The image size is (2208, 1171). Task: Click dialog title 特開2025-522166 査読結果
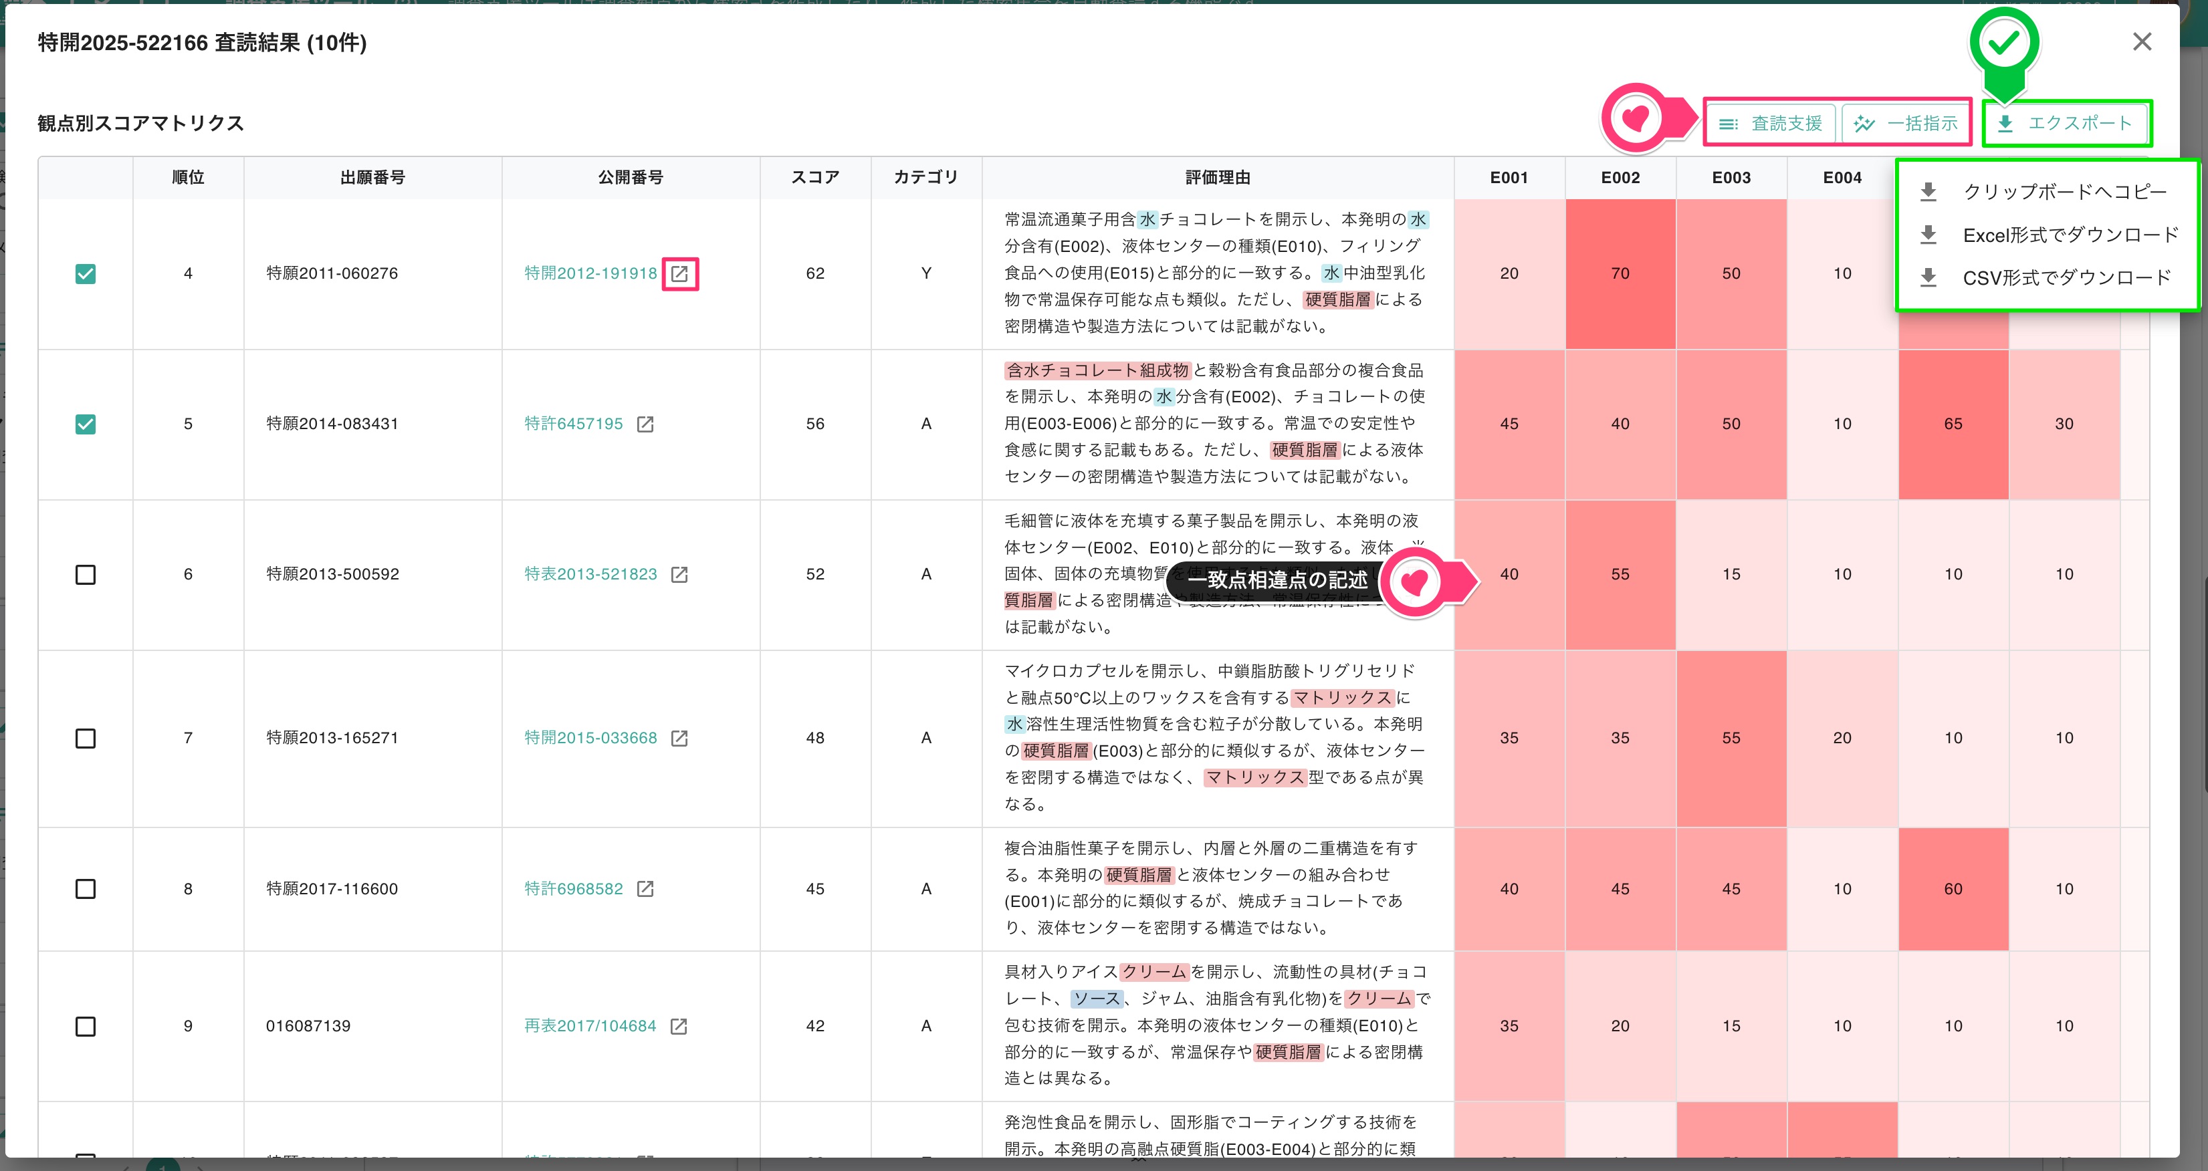tap(203, 42)
